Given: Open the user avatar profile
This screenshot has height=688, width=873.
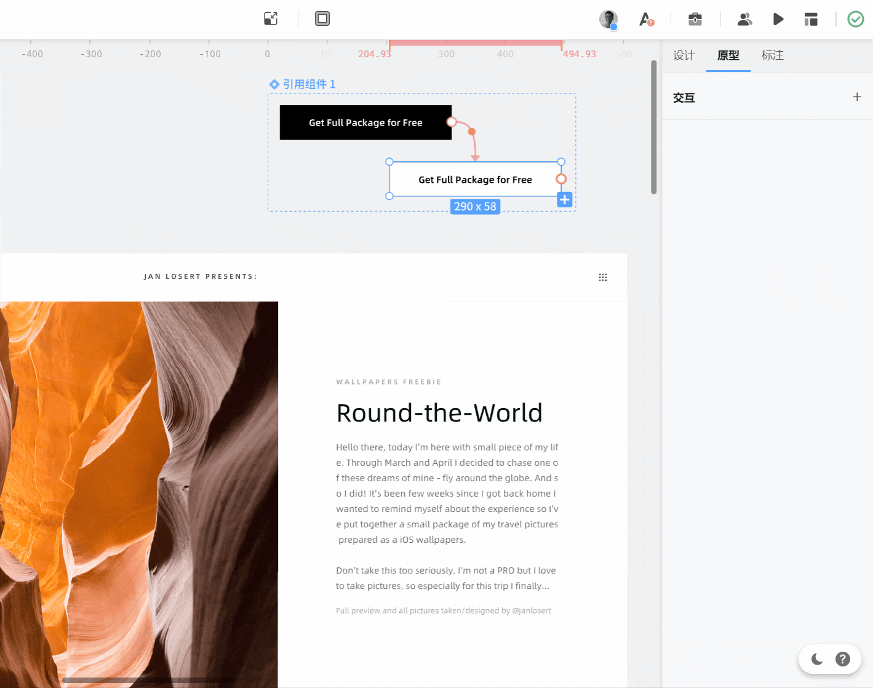Looking at the screenshot, I should (x=608, y=19).
